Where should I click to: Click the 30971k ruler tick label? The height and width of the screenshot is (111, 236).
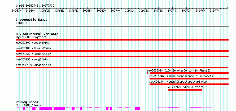point(130,11)
